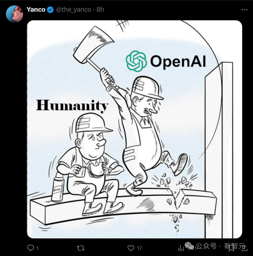View post analytics via bar-chart icon

(181, 248)
